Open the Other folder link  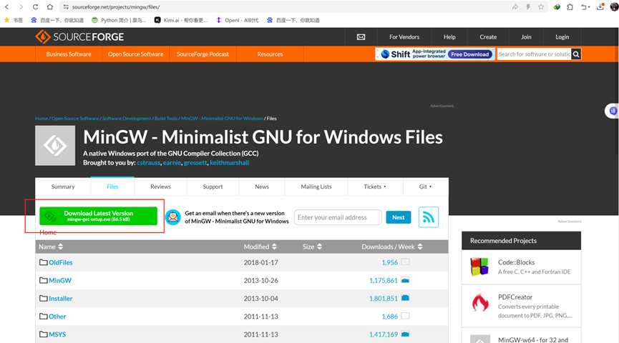coord(57,316)
